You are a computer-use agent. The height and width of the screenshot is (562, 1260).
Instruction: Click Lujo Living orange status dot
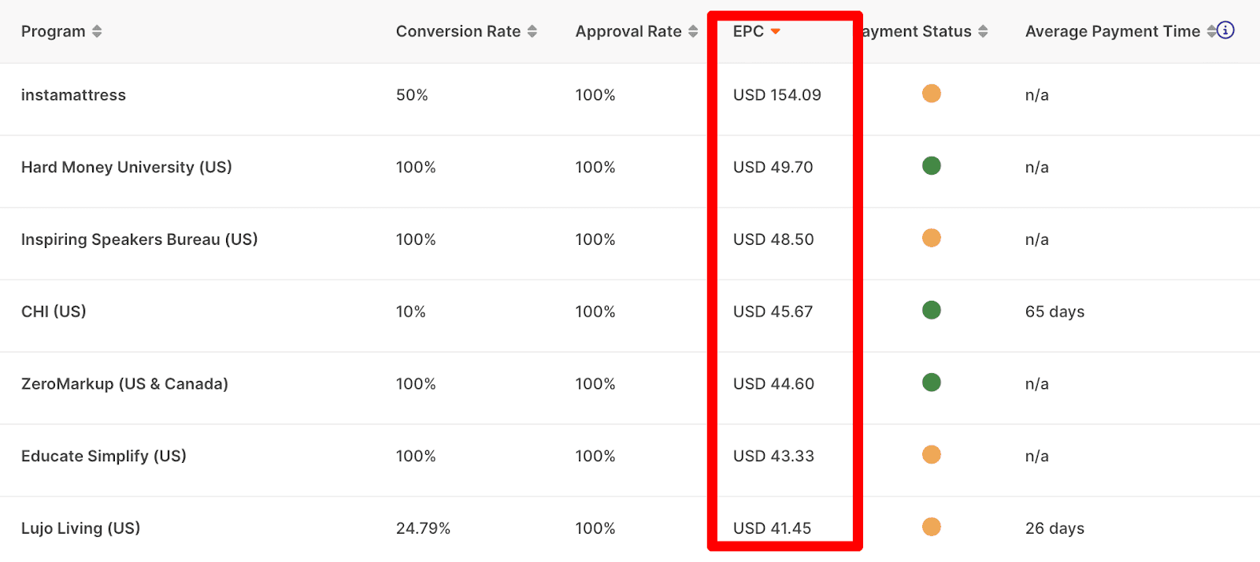(x=932, y=527)
